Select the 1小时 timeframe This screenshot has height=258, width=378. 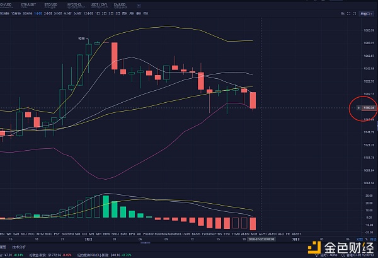(x=38, y=13)
